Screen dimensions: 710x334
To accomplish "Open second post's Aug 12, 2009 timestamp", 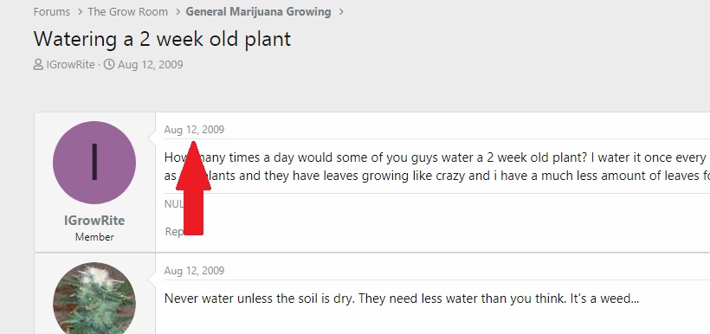I will point(194,271).
